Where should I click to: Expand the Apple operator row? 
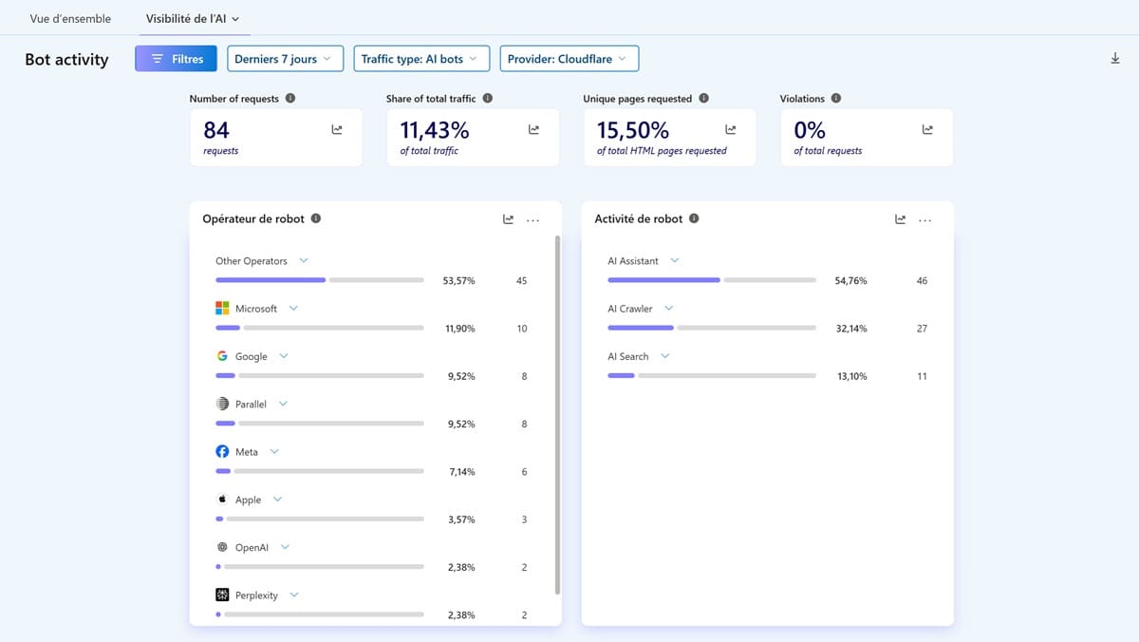click(x=277, y=500)
